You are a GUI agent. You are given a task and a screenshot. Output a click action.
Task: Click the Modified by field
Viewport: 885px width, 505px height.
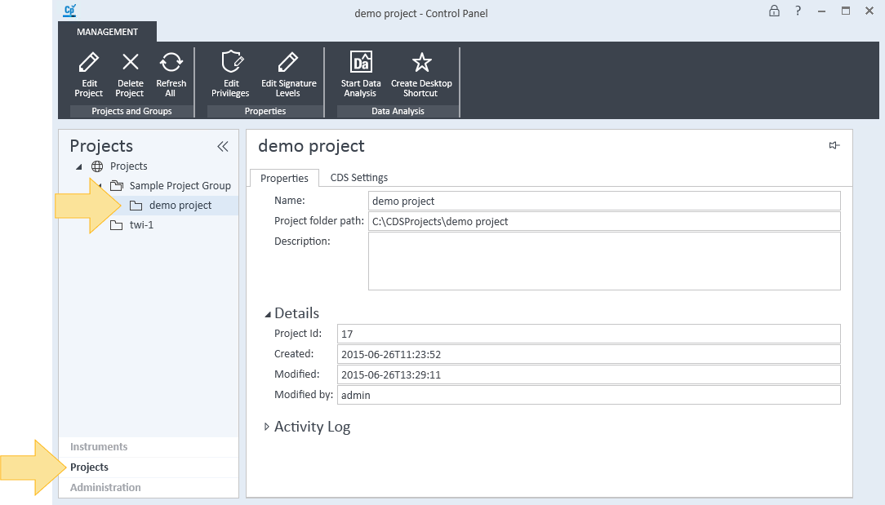589,395
